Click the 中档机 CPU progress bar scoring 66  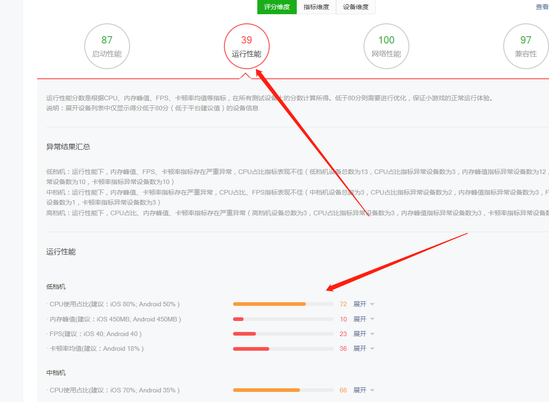(283, 390)
